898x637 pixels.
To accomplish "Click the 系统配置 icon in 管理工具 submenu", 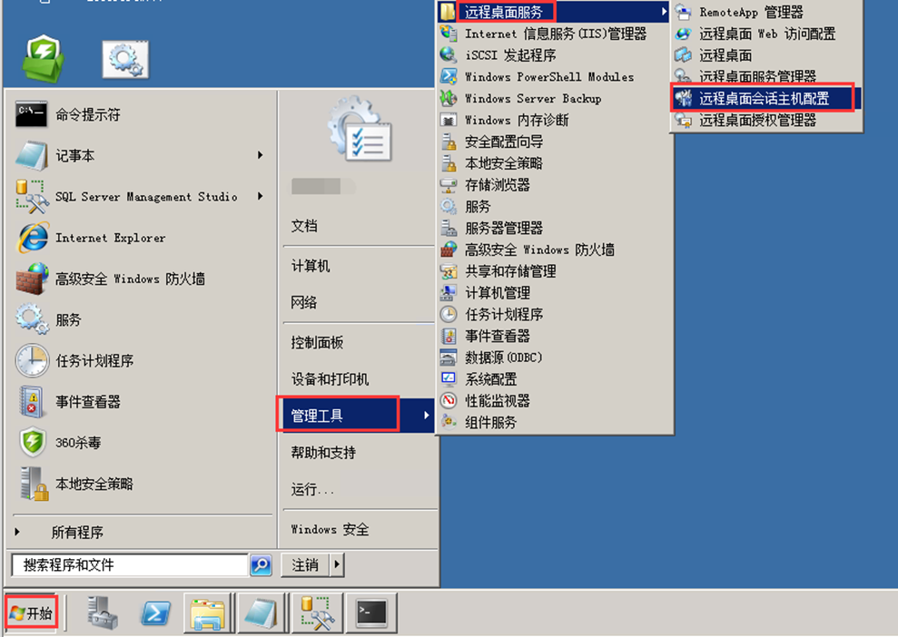I will point(449,378).
